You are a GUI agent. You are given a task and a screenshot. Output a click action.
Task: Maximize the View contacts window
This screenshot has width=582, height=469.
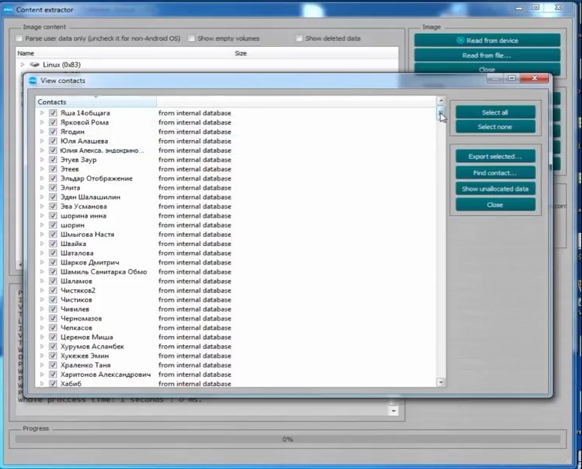pyautogui.click(x=512, y=78)
